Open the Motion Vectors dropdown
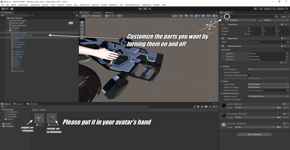 pyautogui.click(x=268, y=96)
